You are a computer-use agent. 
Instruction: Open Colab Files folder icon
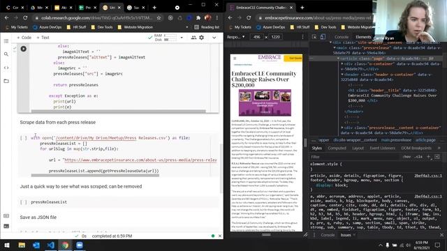6,81
